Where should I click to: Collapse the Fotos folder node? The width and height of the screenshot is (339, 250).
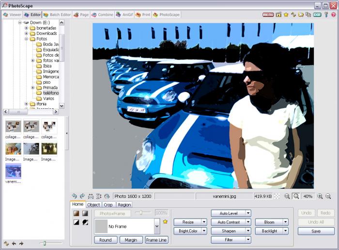point(26,39)
